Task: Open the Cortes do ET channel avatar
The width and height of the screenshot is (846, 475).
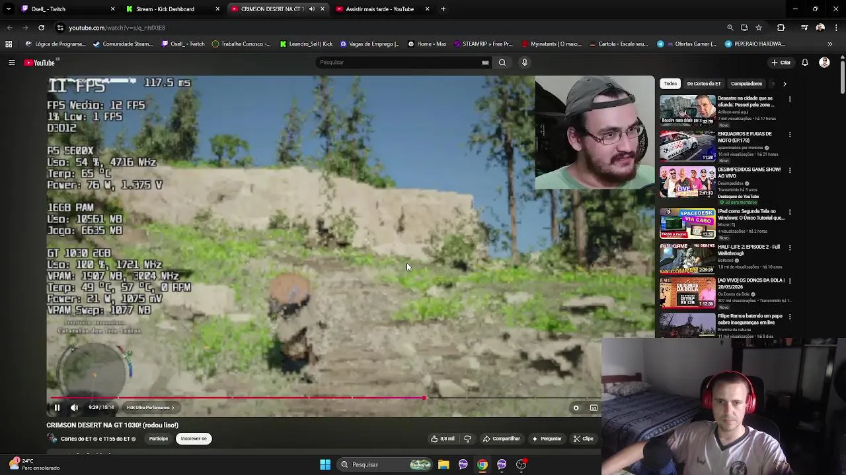Action: [52, 439]
